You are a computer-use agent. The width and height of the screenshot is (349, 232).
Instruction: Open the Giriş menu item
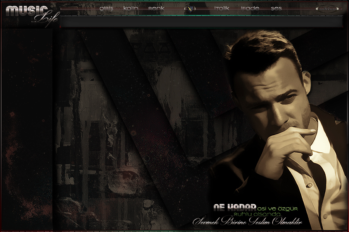coord(106,8)
